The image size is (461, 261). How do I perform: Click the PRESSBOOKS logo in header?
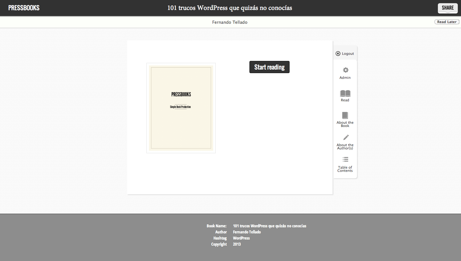24,8
